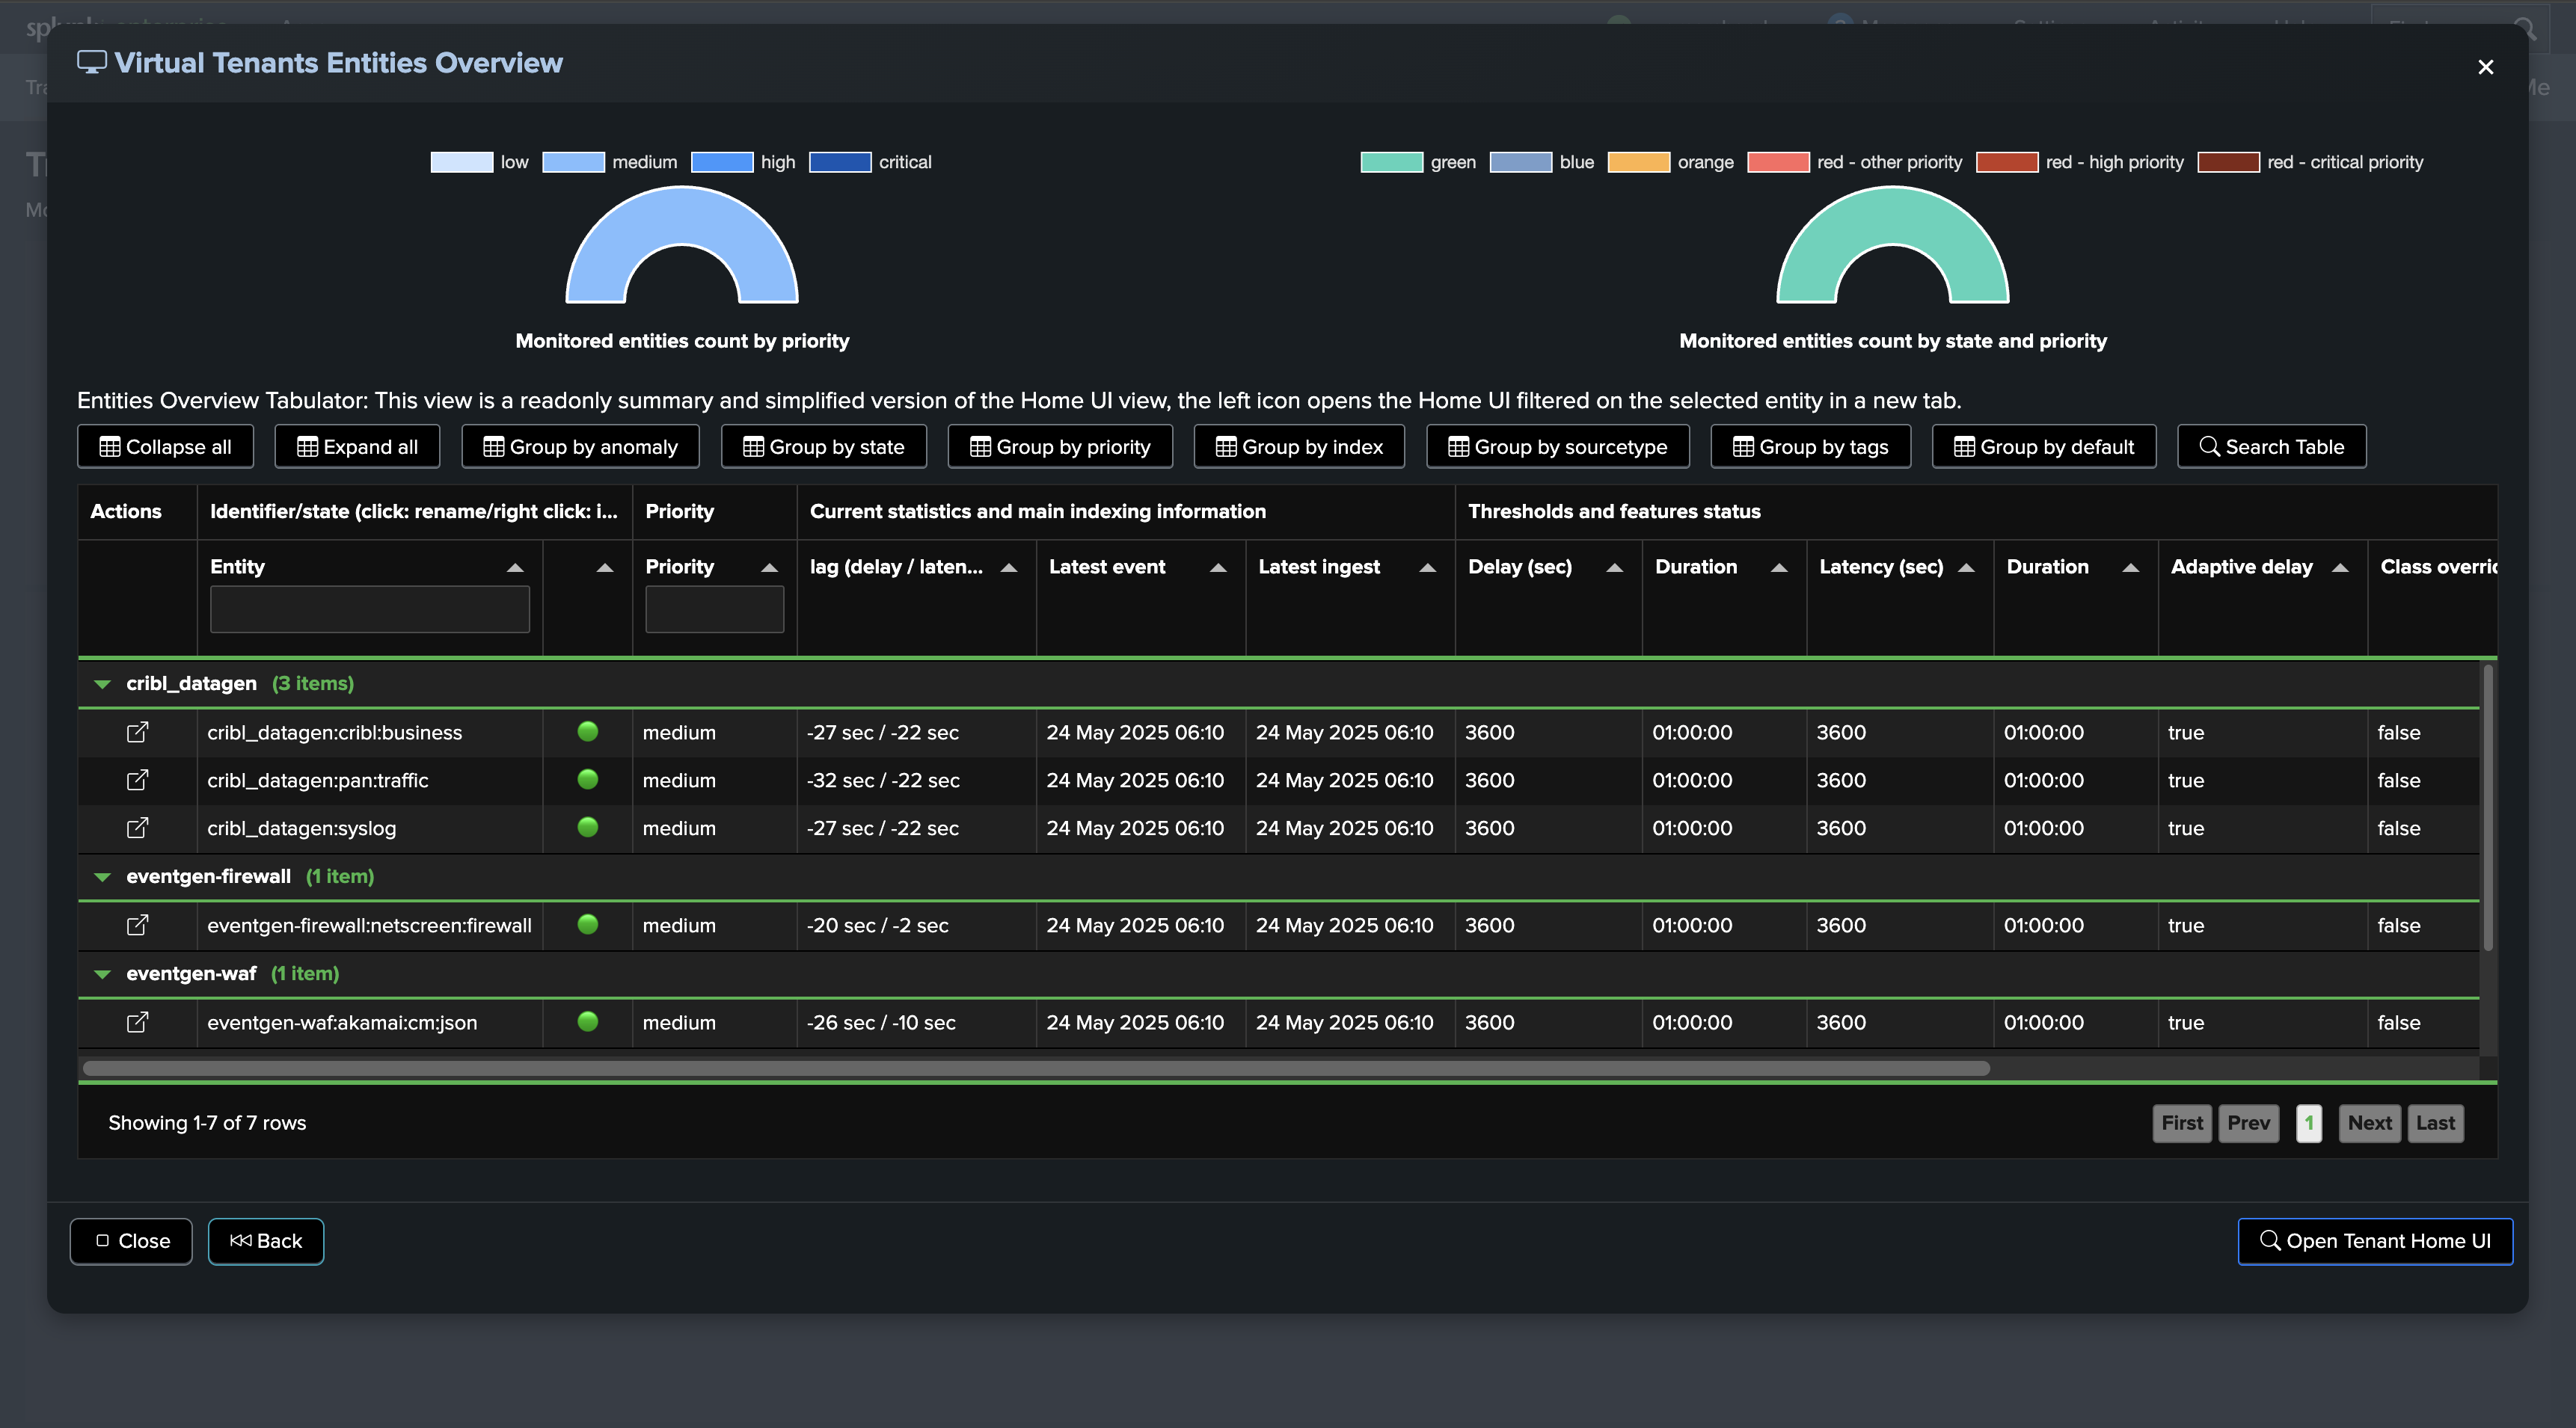
Task: Collapse the cribl_datagen group
Action: coord(102,683)
